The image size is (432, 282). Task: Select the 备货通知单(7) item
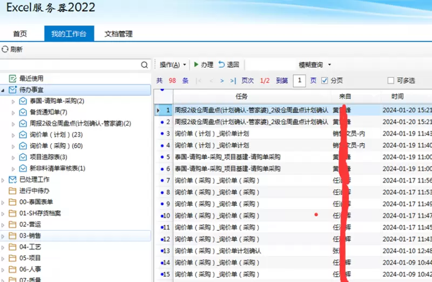tap(48, 112)
